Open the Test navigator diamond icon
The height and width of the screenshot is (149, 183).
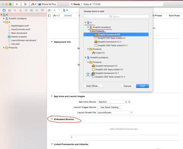(26, 10)
